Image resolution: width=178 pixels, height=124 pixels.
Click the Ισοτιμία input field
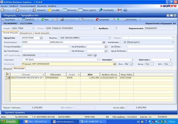tap(123, 60)
